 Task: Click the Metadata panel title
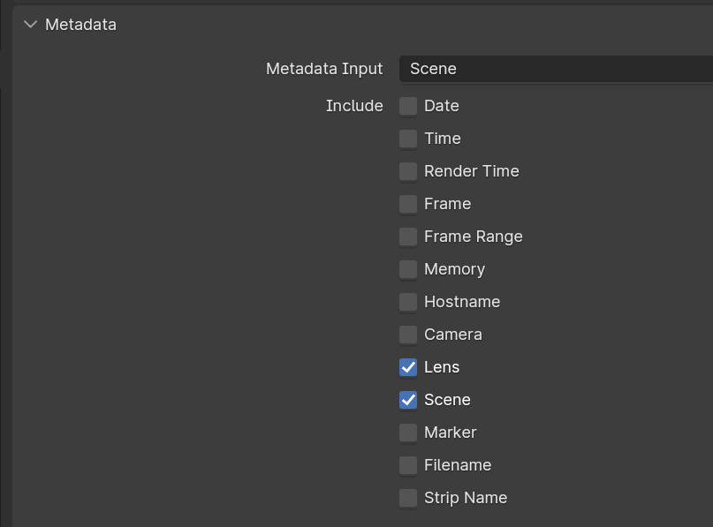coord(81,25)
